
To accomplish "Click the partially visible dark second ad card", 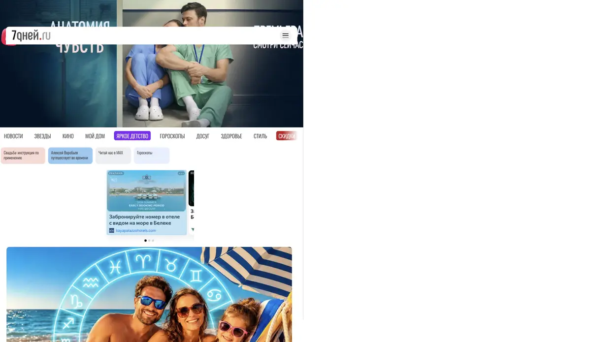I will click(191, 202).
